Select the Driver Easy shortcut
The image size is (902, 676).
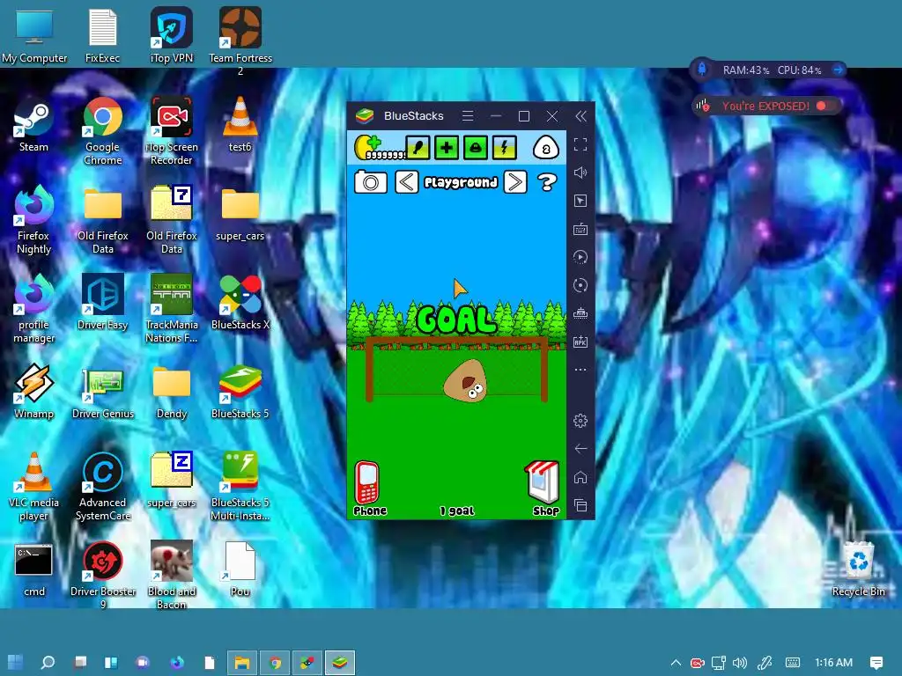pos(102,303)
